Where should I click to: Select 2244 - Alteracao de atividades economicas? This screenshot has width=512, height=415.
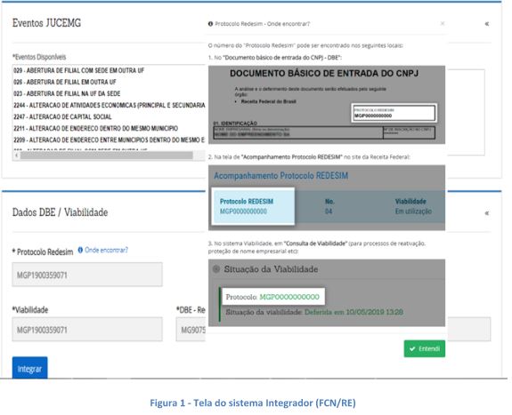coord(109,105)
